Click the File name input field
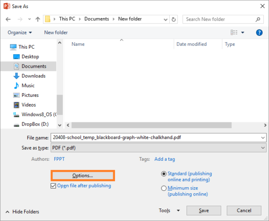Image resolution: width=269 pixels, height=221 pixels. coord(156,138)
